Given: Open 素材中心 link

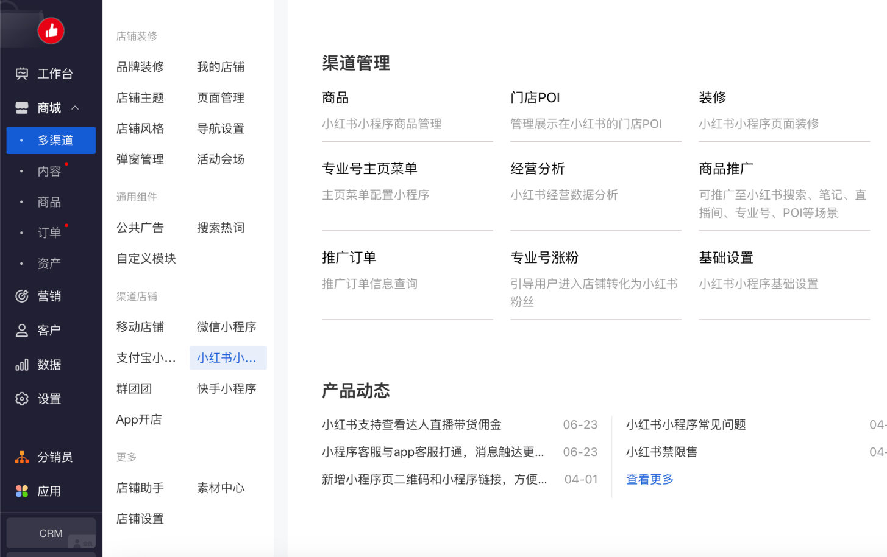Looking at the screenshot, I should coord(221,488).
